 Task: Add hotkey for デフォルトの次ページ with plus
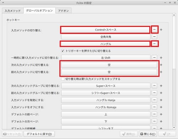161,121
